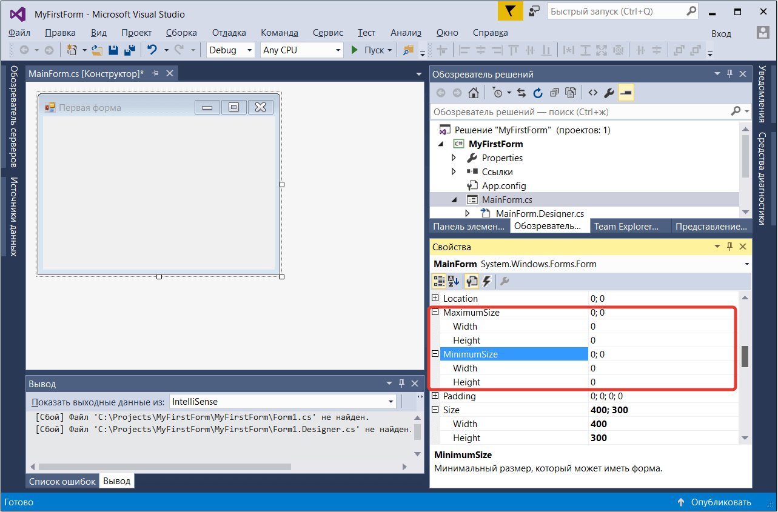Open Properties wrench icon in Solution Explorer toolbar

pyautogui.click(x=609, y=93)
